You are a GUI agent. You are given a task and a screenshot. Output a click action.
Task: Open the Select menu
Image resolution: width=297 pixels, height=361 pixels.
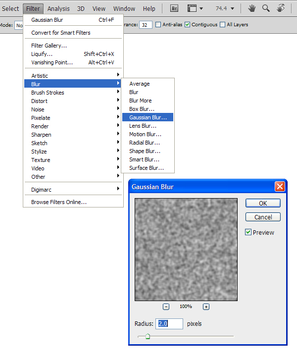click(x=10, y=9)
